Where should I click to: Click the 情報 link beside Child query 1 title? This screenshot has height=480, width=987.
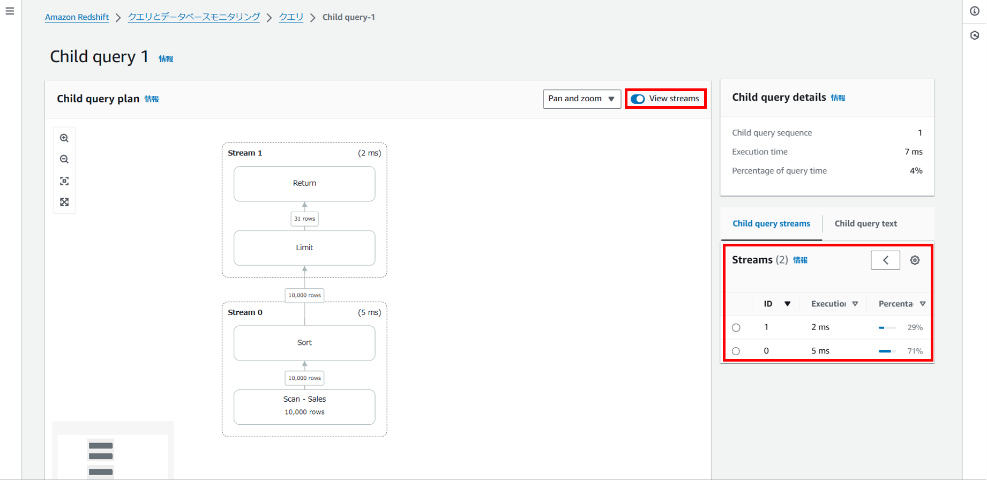point(166,59)
